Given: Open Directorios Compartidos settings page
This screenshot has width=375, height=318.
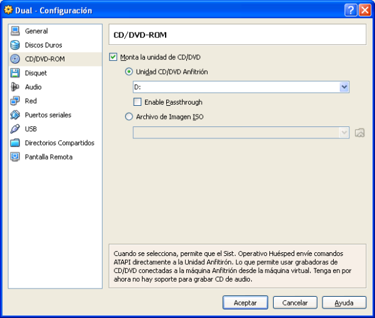Looking at the screenshot, I should (59, 143).
